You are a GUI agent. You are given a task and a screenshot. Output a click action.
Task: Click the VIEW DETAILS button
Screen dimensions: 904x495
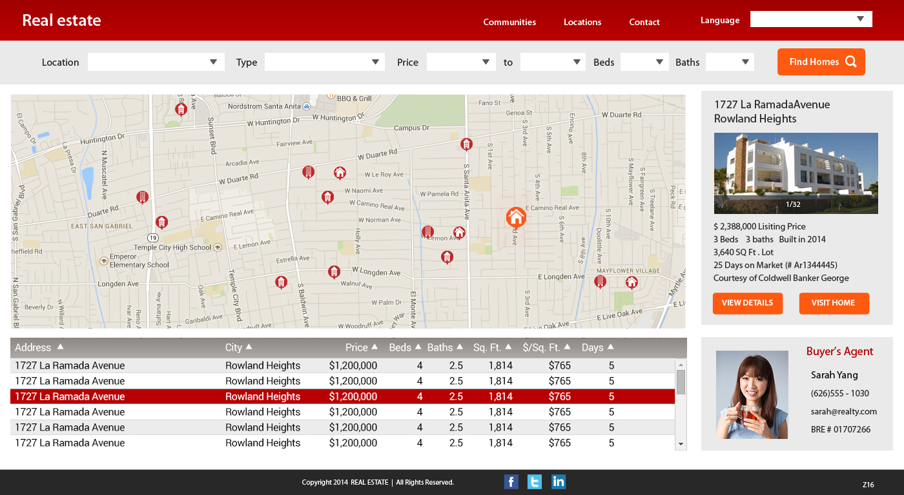coord(747,303)
